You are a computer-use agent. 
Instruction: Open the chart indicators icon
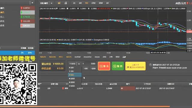[66, 3]
